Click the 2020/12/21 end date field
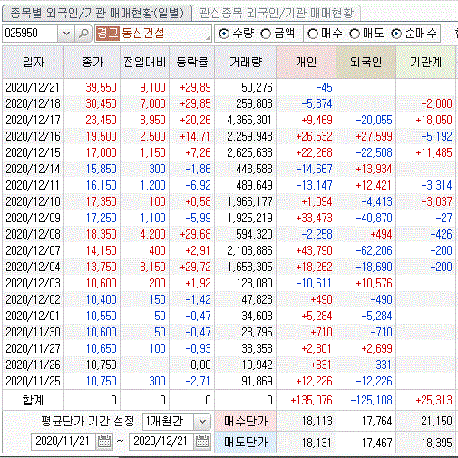Image resolution: width=458 pixels, height=458 pixels. (x=161, y=442)
